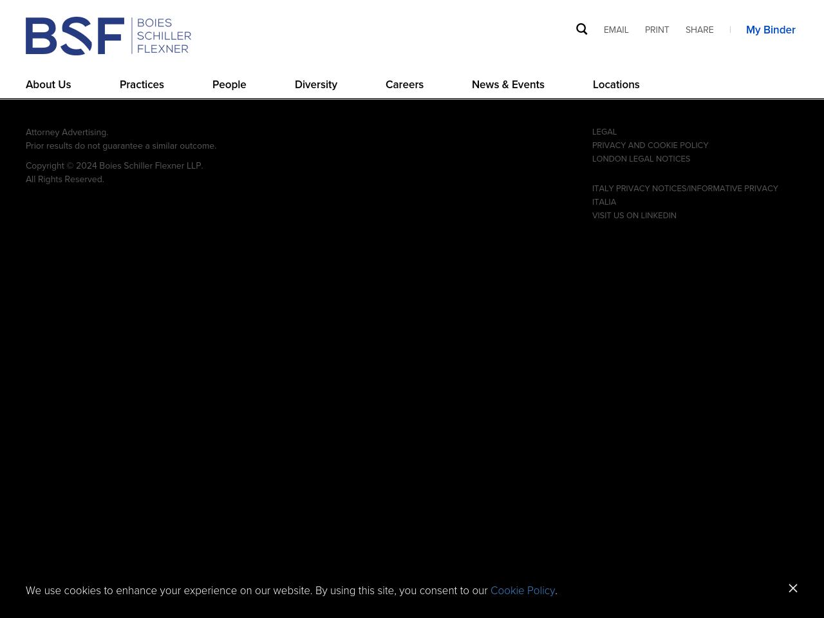
Task: Open Italy Privacy Notices link
Action: click(x=685, y=195)
